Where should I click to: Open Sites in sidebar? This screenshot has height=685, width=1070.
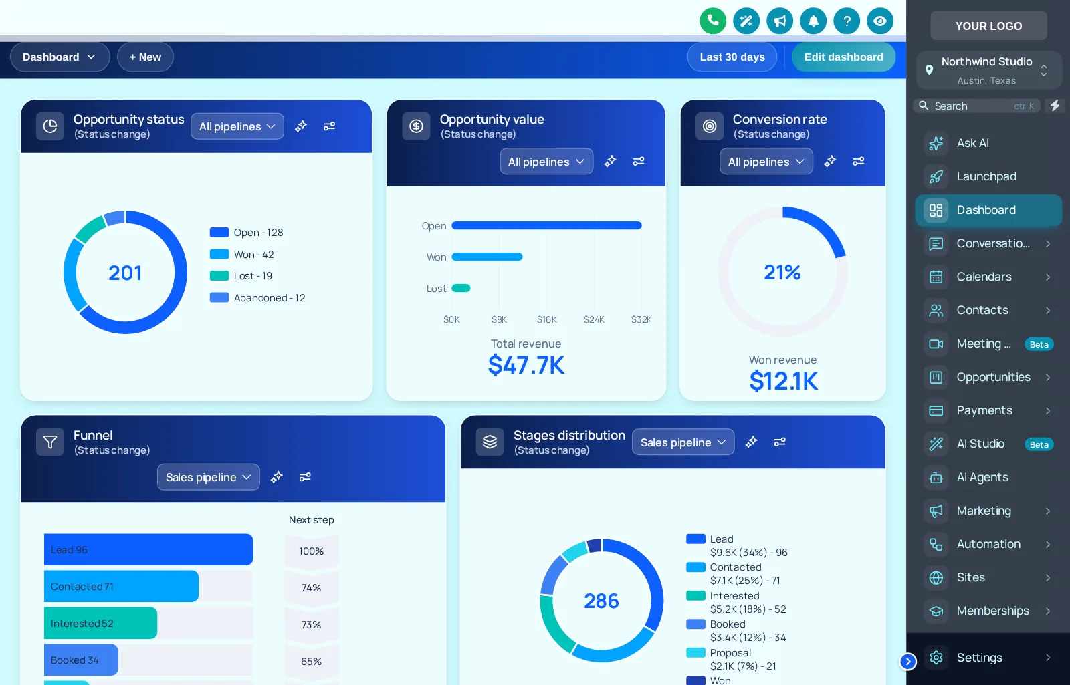(x=988, y=577)
